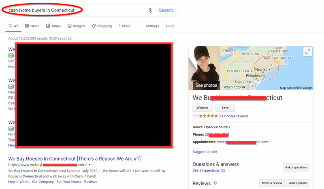324x189 pixels.
Task: Open the Reviews sitelink under the result
Action: pyautogui.click(x=91, y=182)
